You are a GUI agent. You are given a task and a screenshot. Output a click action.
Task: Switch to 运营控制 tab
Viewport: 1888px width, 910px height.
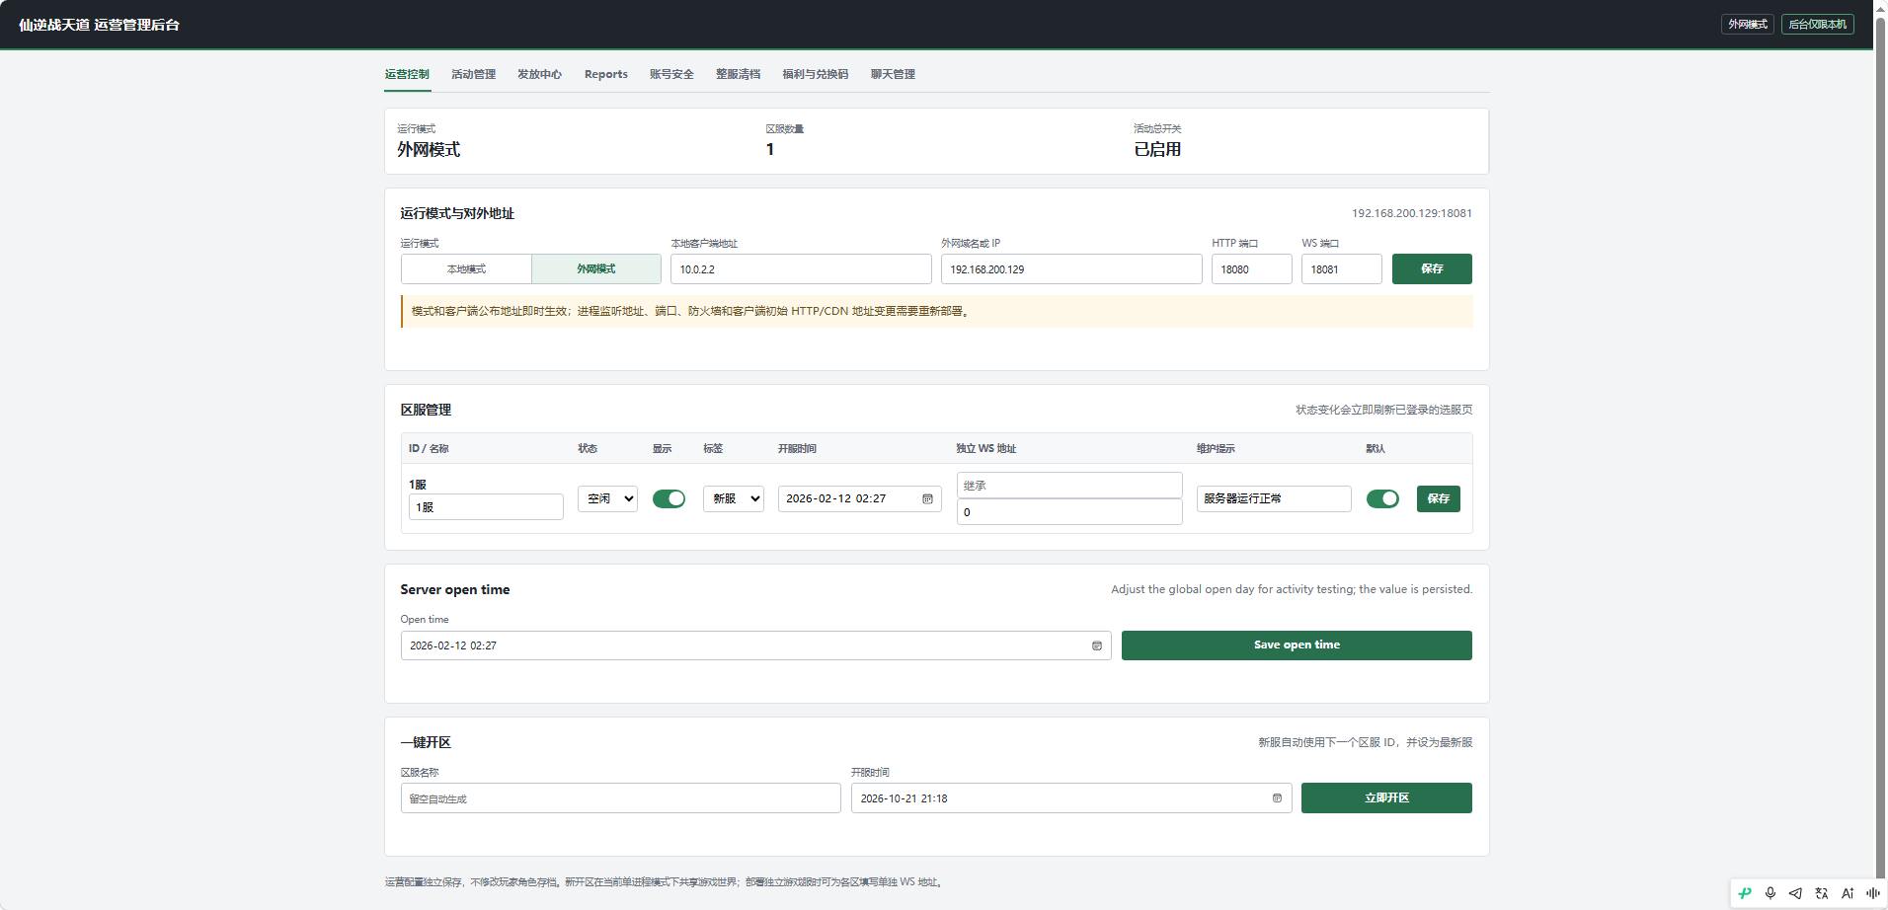[x=407, y=74]
